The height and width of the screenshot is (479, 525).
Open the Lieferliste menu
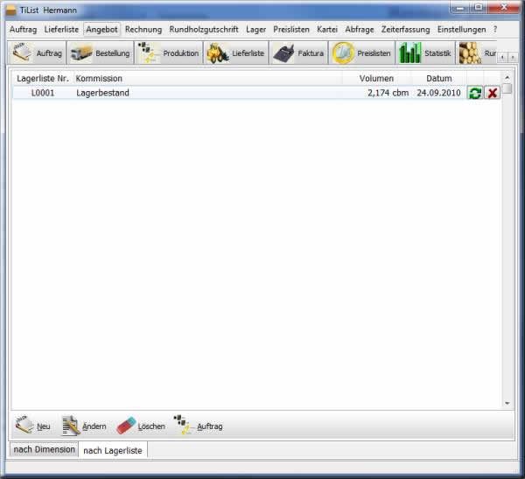point(61,30)
